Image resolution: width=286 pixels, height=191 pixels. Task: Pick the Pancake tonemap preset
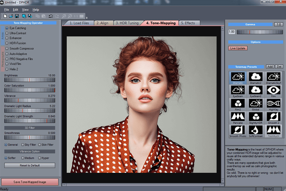(238, 116)
